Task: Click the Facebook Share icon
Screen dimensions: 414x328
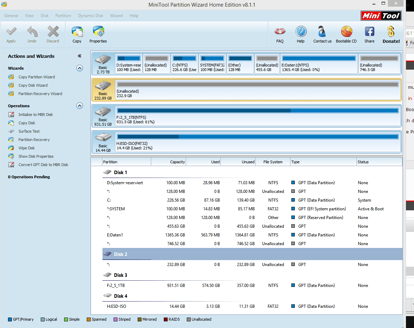Action: click(369, 32)
